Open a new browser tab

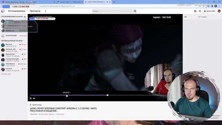[114, 2]
